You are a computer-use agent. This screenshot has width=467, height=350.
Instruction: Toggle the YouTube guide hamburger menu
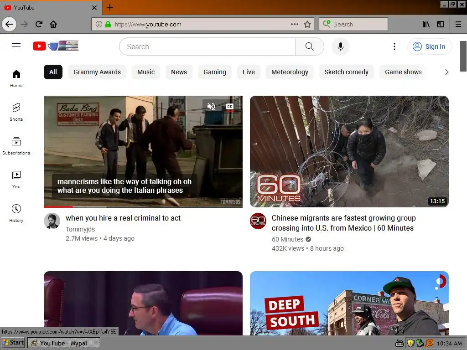[x=16, y=46]
